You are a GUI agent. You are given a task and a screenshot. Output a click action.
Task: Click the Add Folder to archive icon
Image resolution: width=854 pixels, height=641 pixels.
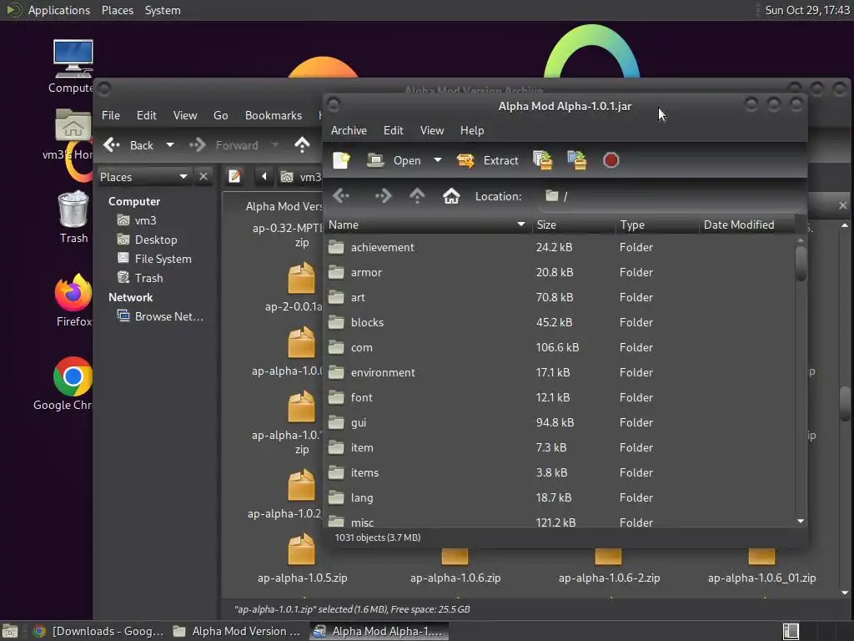(577, 160)
